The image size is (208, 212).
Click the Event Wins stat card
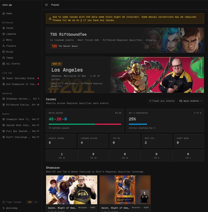(x=189, y=141)
